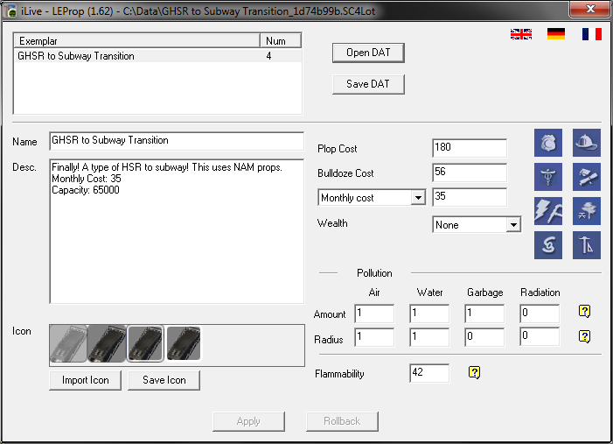Select the fourth icon thumbnail
The width and height of the screenshot is (613, 444).
(184, 343)
